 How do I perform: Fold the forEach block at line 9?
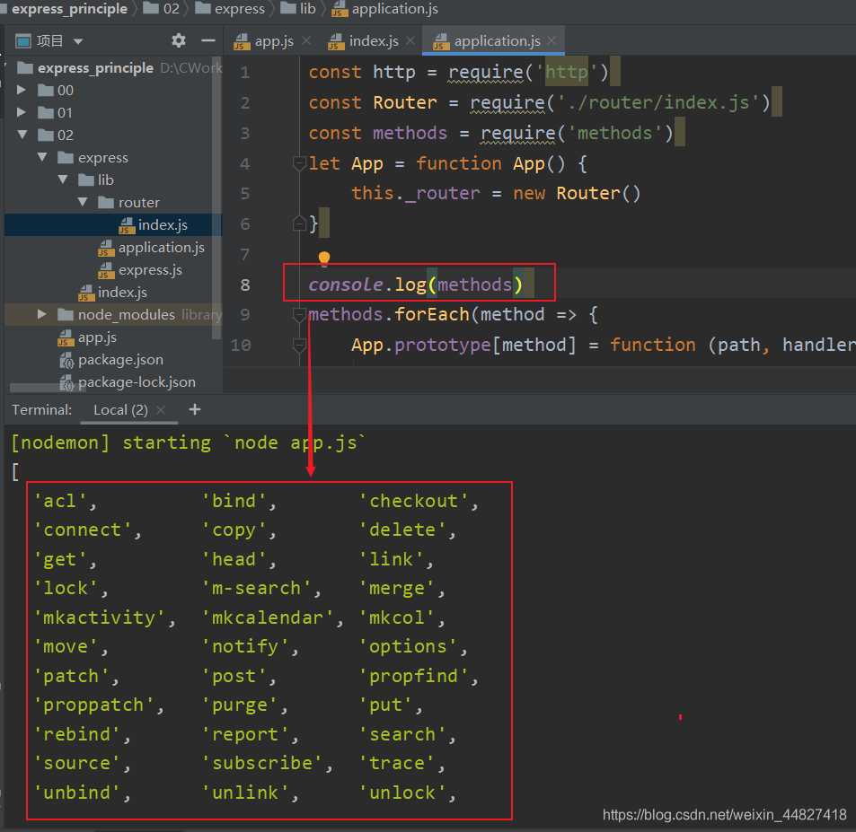click(x=299, y=315)
